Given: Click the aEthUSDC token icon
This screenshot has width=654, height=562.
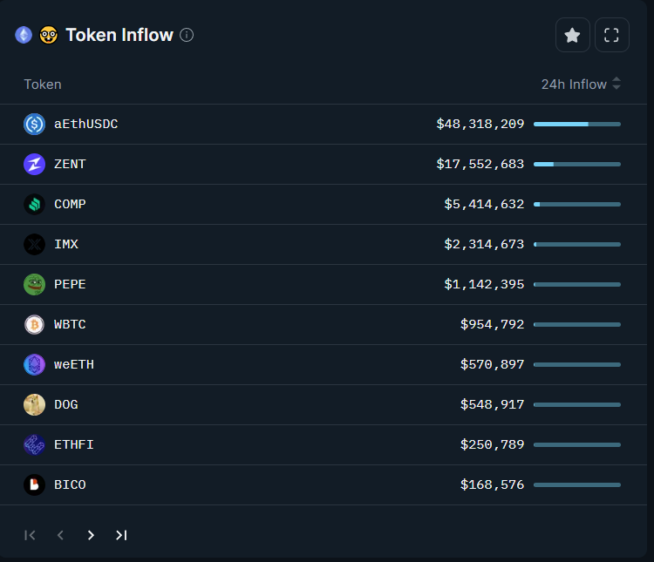Looking at the screenshot, I should point(34,125).
